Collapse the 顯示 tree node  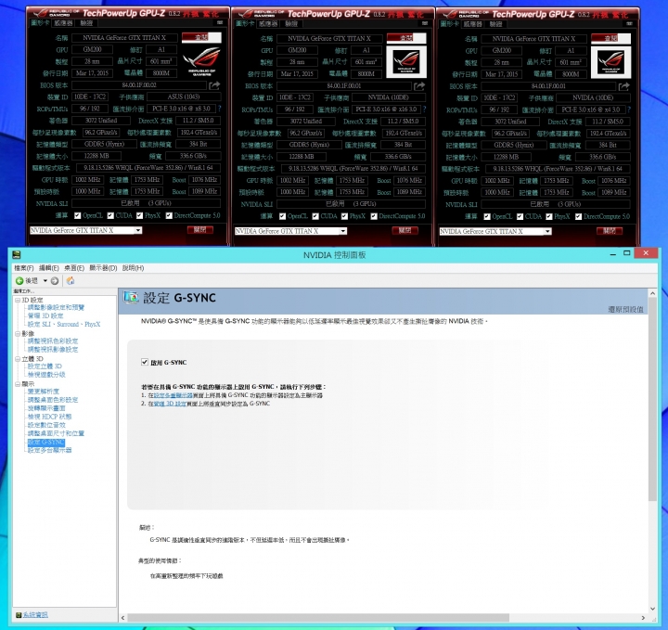pyautogui.click(x=18, y=384)
